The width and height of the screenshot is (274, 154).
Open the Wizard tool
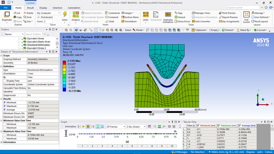180,17
